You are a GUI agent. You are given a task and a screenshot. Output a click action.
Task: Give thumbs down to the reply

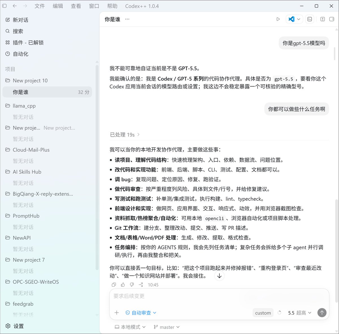132,285
